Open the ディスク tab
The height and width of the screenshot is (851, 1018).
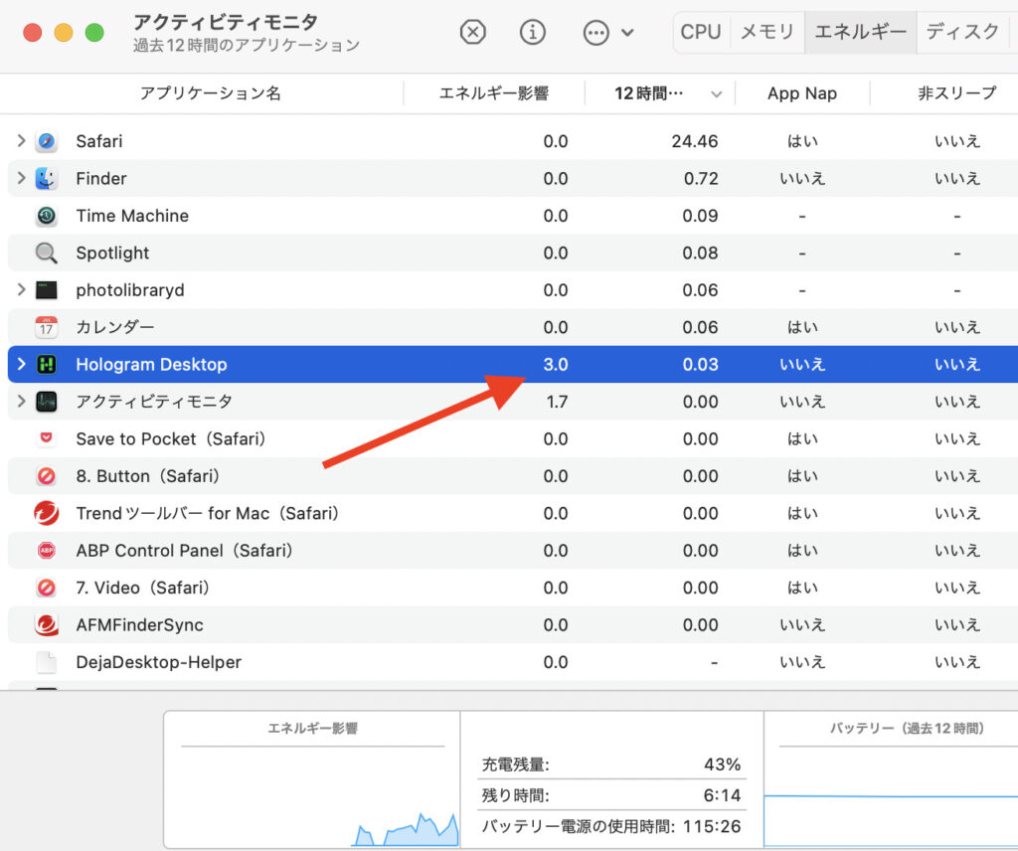coord(962,32)
